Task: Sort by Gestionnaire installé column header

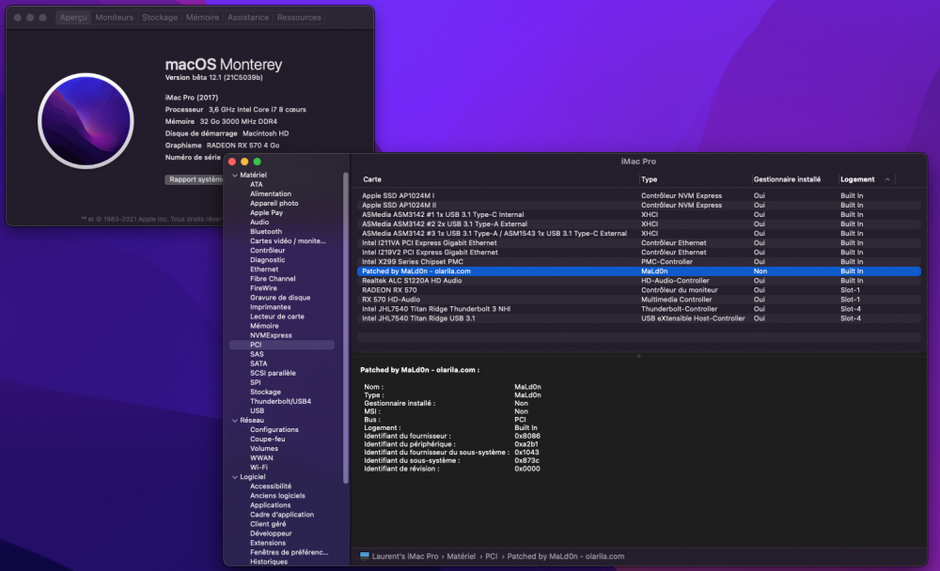Action: pyautogui.click(x=787, y=179)
